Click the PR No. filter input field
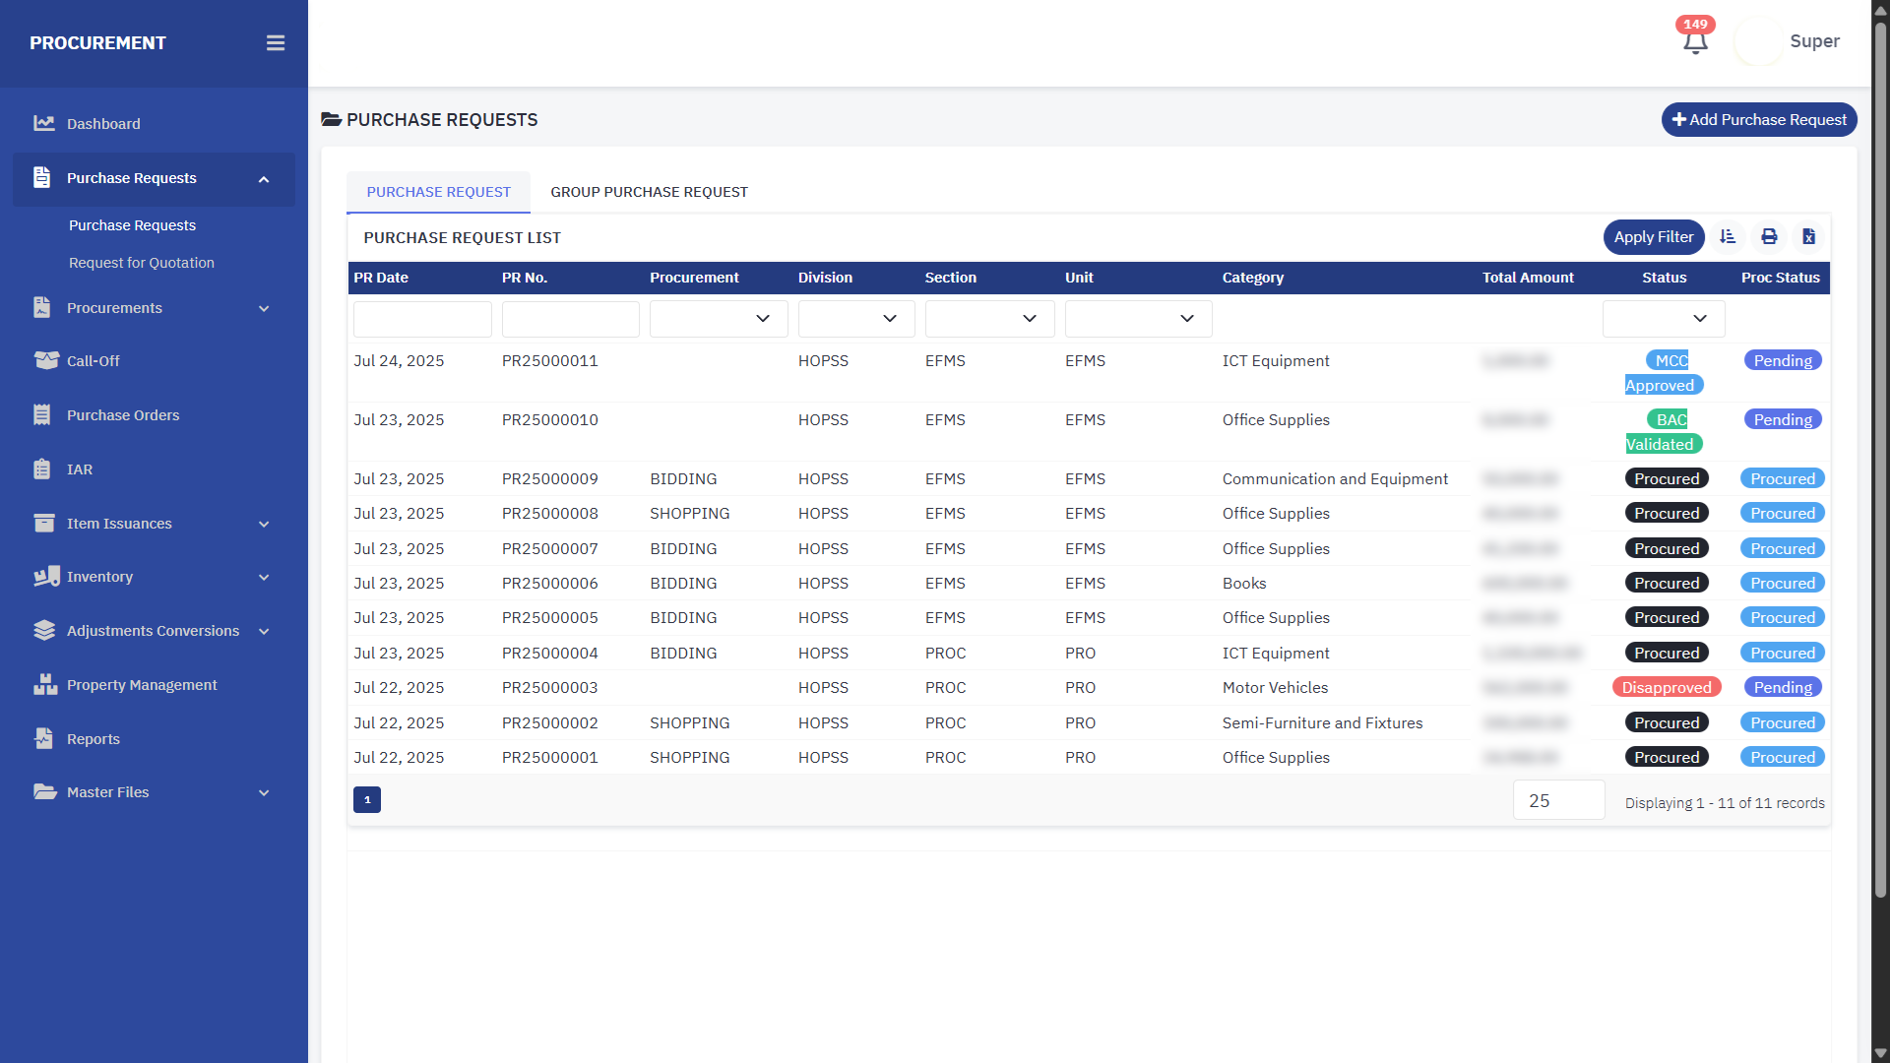 [570, 319]
